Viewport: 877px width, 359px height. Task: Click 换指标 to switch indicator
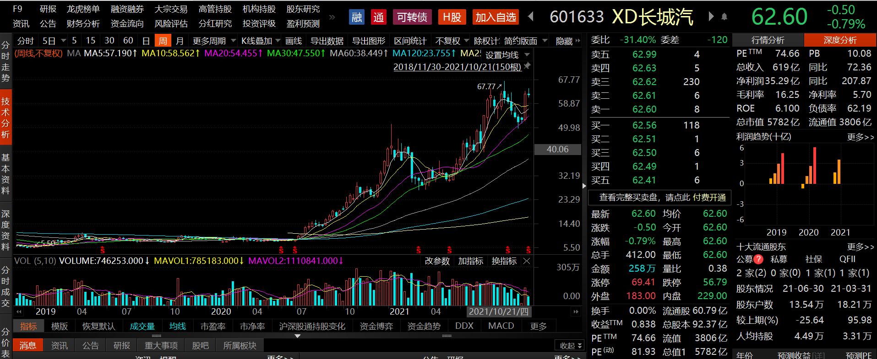tap(504, 261)
